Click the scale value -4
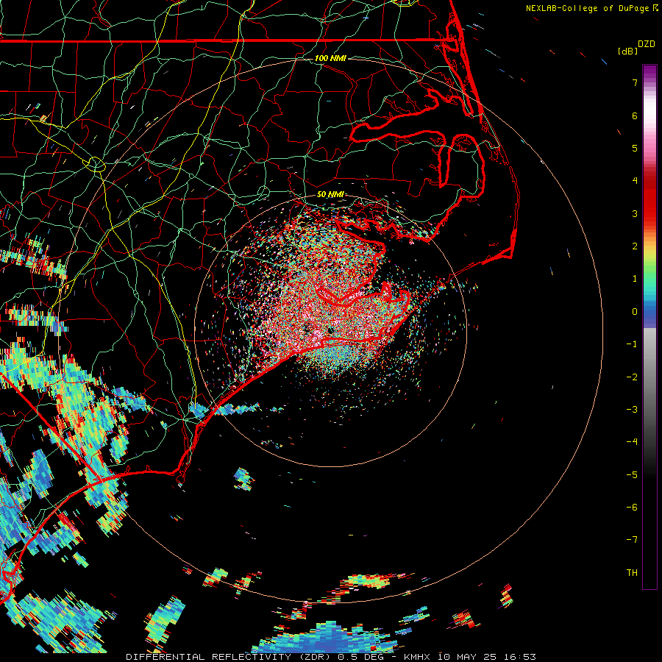This screenshot has width=662, height=662. [x=632, y=442]
